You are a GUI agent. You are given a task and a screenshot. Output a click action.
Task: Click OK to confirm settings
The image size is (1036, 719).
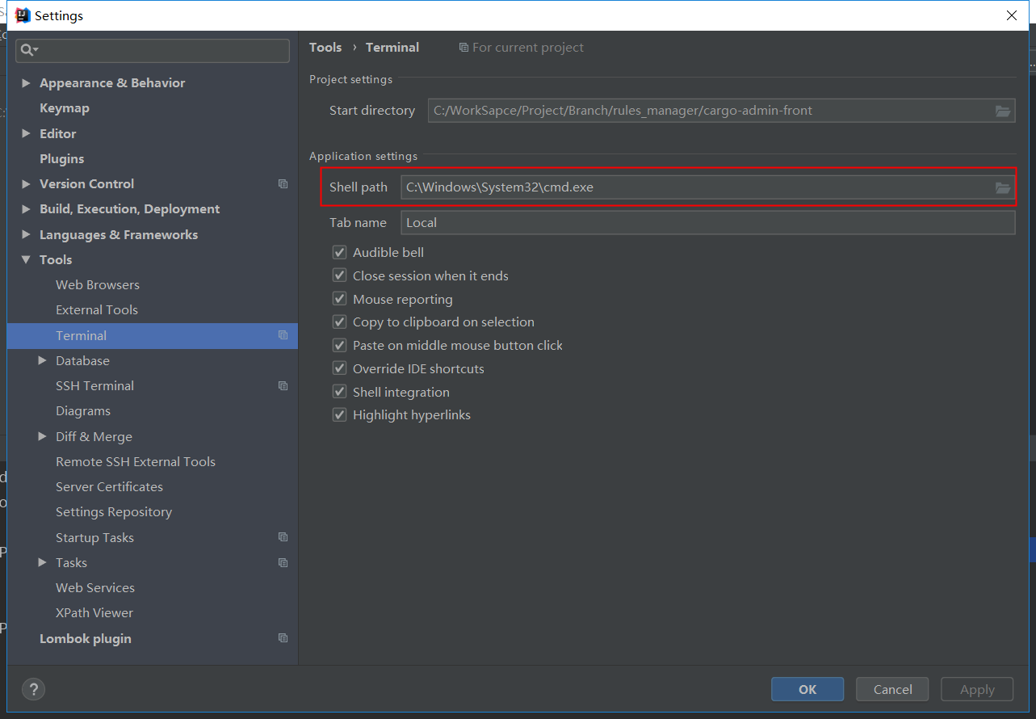click(x=807, y=689)
